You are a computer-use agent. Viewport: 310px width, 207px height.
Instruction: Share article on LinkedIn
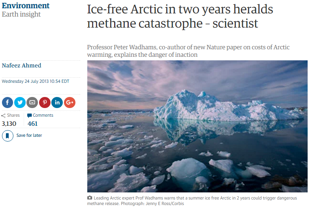click(57, 103)
